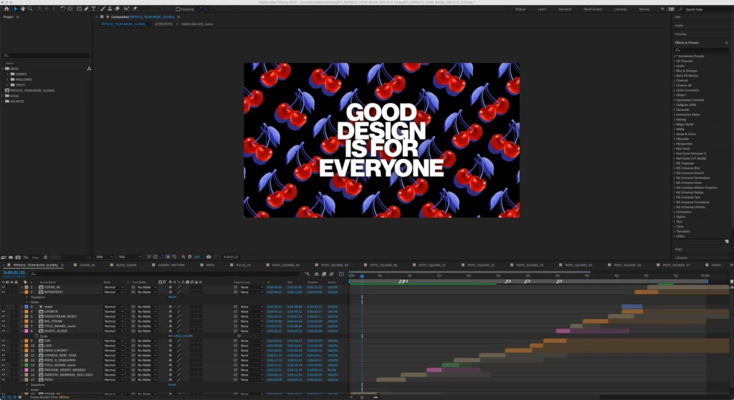
Task: Expand the NITROPEPSI Transform property group
Action: tap(27, 297)
